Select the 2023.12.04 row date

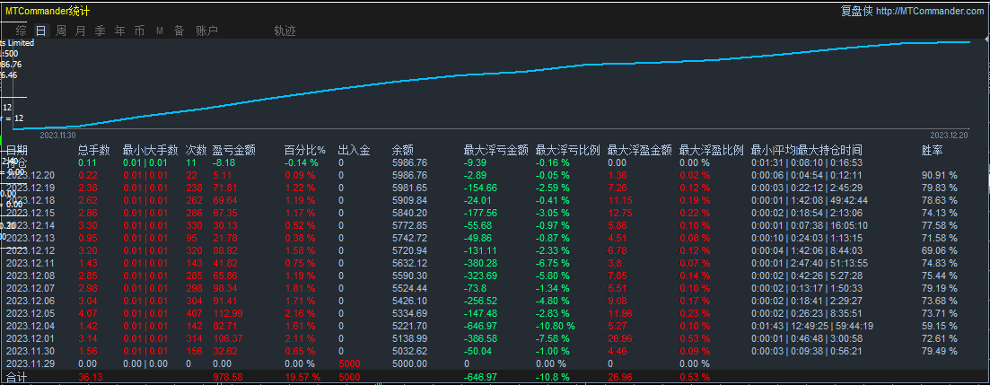31,326
